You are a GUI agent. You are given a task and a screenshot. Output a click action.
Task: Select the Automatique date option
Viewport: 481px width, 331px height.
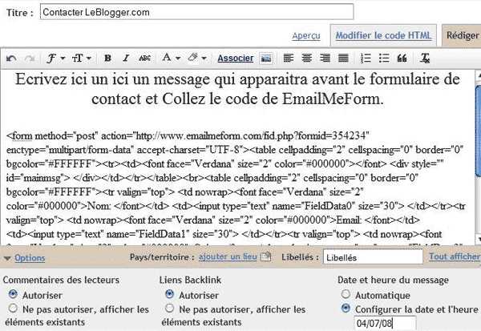[346, 294]
